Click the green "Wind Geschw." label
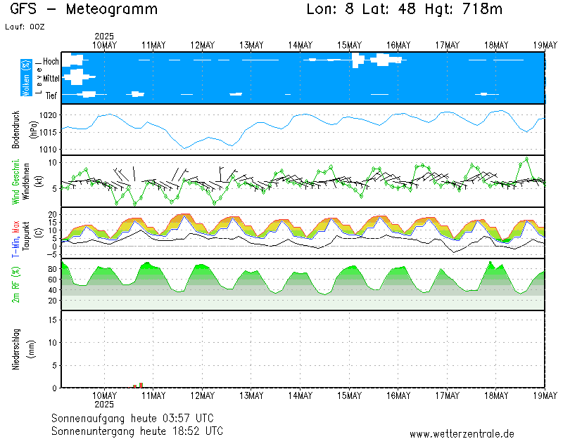 point(15,182)
